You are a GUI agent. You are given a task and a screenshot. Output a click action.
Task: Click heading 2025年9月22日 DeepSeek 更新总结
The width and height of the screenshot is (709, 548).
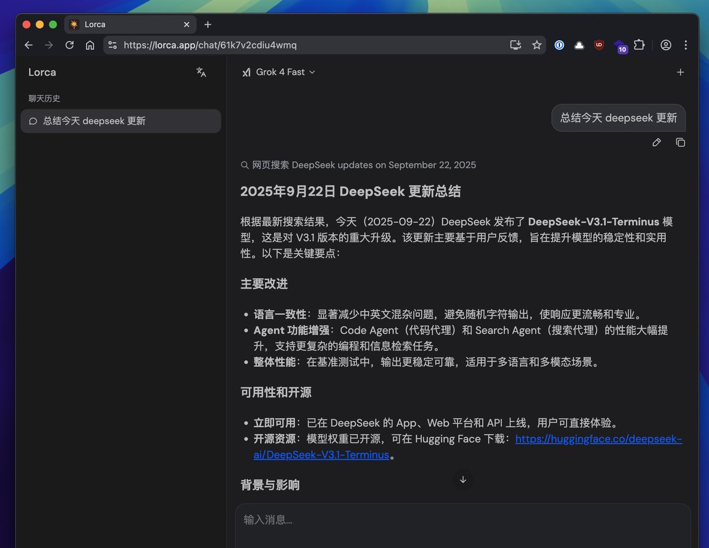(350, 191)
